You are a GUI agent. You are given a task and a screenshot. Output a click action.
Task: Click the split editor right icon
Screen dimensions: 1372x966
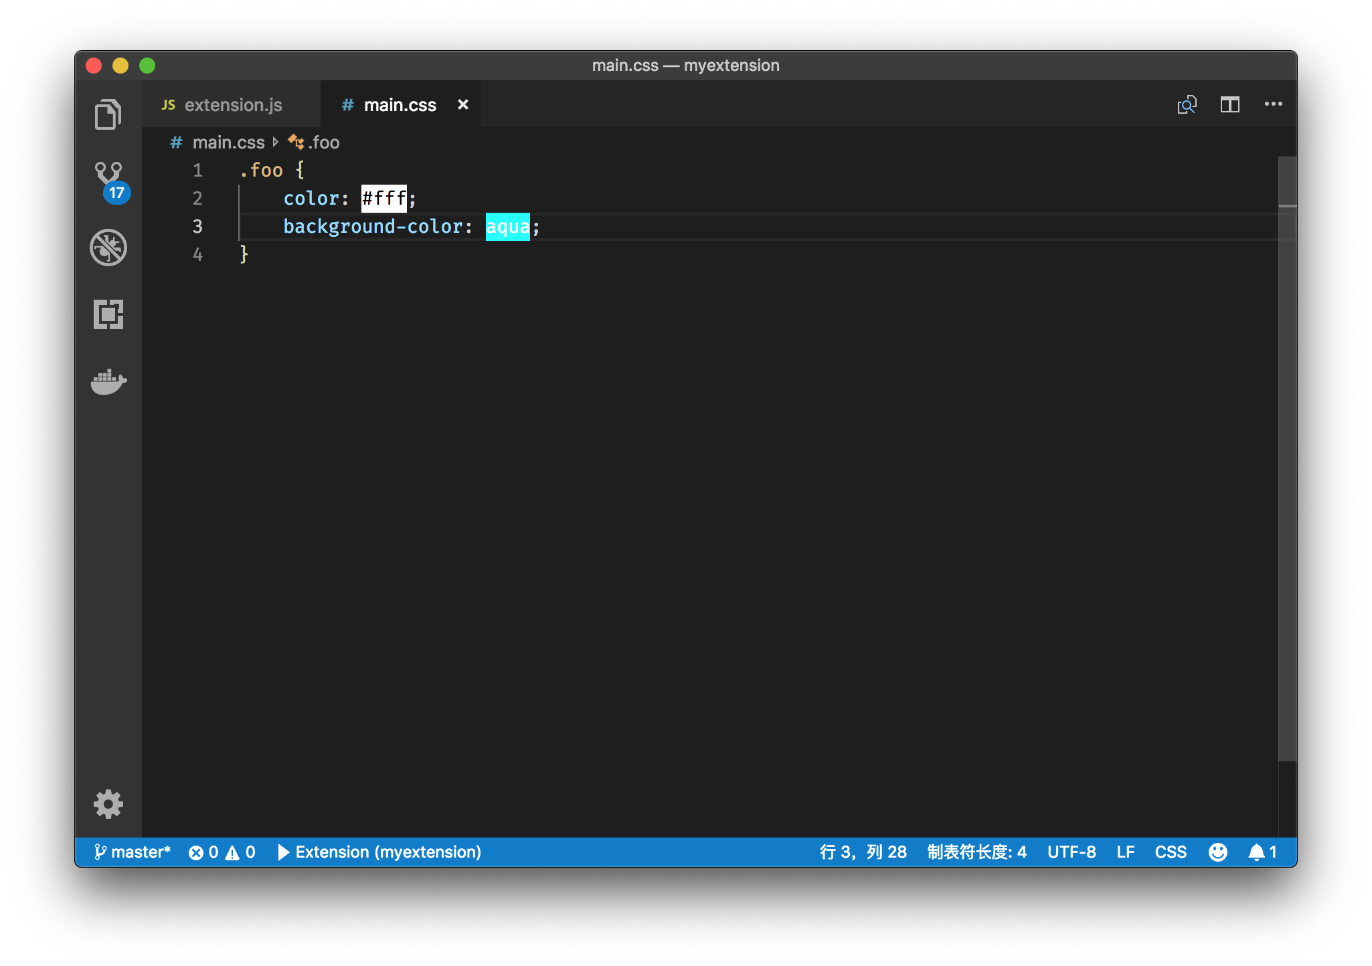pos(1229,105)
